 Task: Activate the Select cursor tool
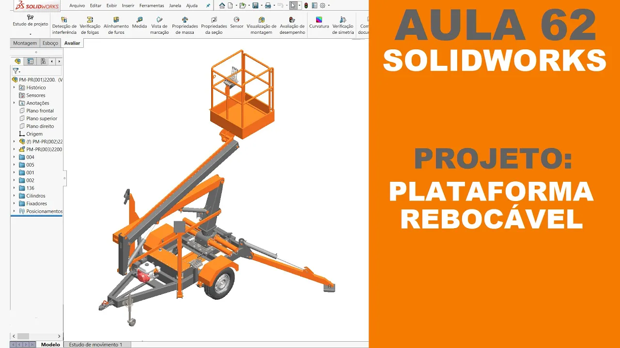pyautogui.click(x=293, y=6)
